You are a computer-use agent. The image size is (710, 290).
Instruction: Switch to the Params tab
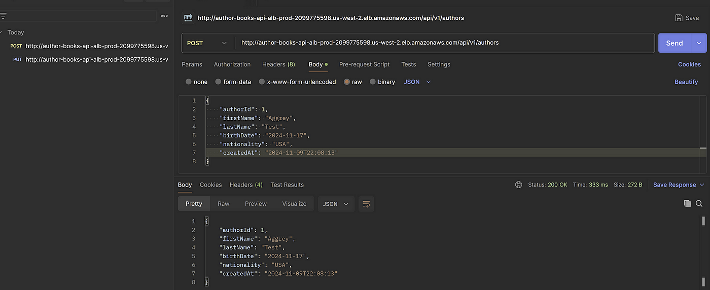point(192,64)
